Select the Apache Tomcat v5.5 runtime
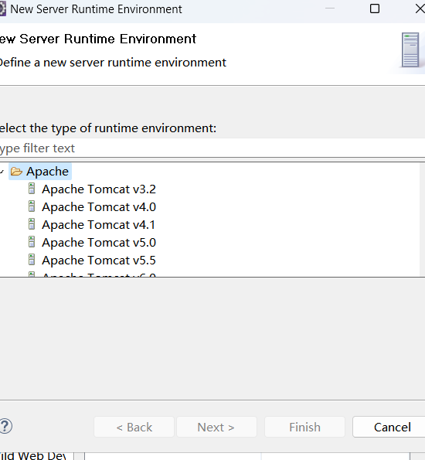425x460 pixels. [99, 261]
